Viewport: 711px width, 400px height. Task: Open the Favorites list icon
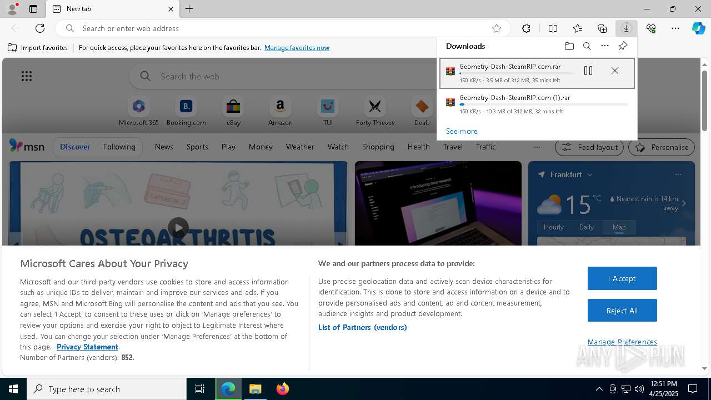(x=578, y=28)
